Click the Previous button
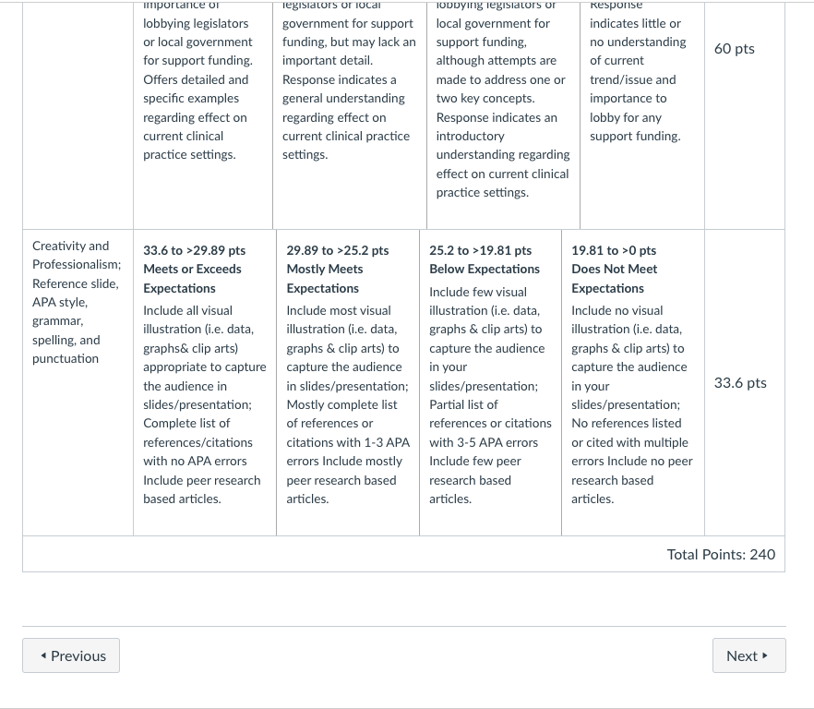The width and height of the screenshot is (814, 709). coord(71,655)
